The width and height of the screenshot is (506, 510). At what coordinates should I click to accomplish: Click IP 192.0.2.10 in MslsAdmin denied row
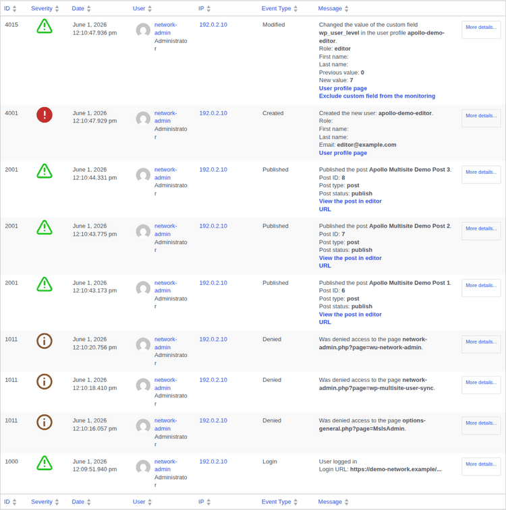(x=213, y=420)
